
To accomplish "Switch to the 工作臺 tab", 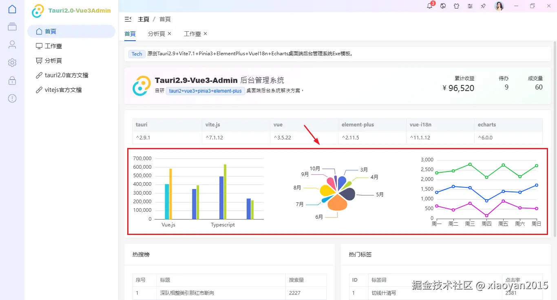I will (x=192, y=34).
